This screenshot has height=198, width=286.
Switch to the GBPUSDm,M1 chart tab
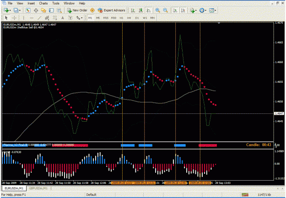tap(38, 188)
